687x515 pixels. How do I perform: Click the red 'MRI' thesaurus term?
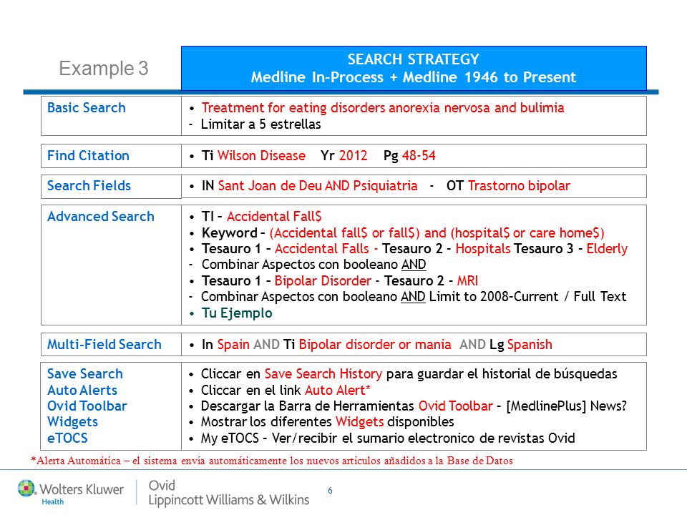[x=467, y=280]
